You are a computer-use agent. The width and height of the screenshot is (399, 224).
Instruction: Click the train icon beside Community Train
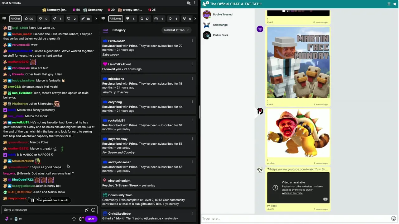(105, 195)
